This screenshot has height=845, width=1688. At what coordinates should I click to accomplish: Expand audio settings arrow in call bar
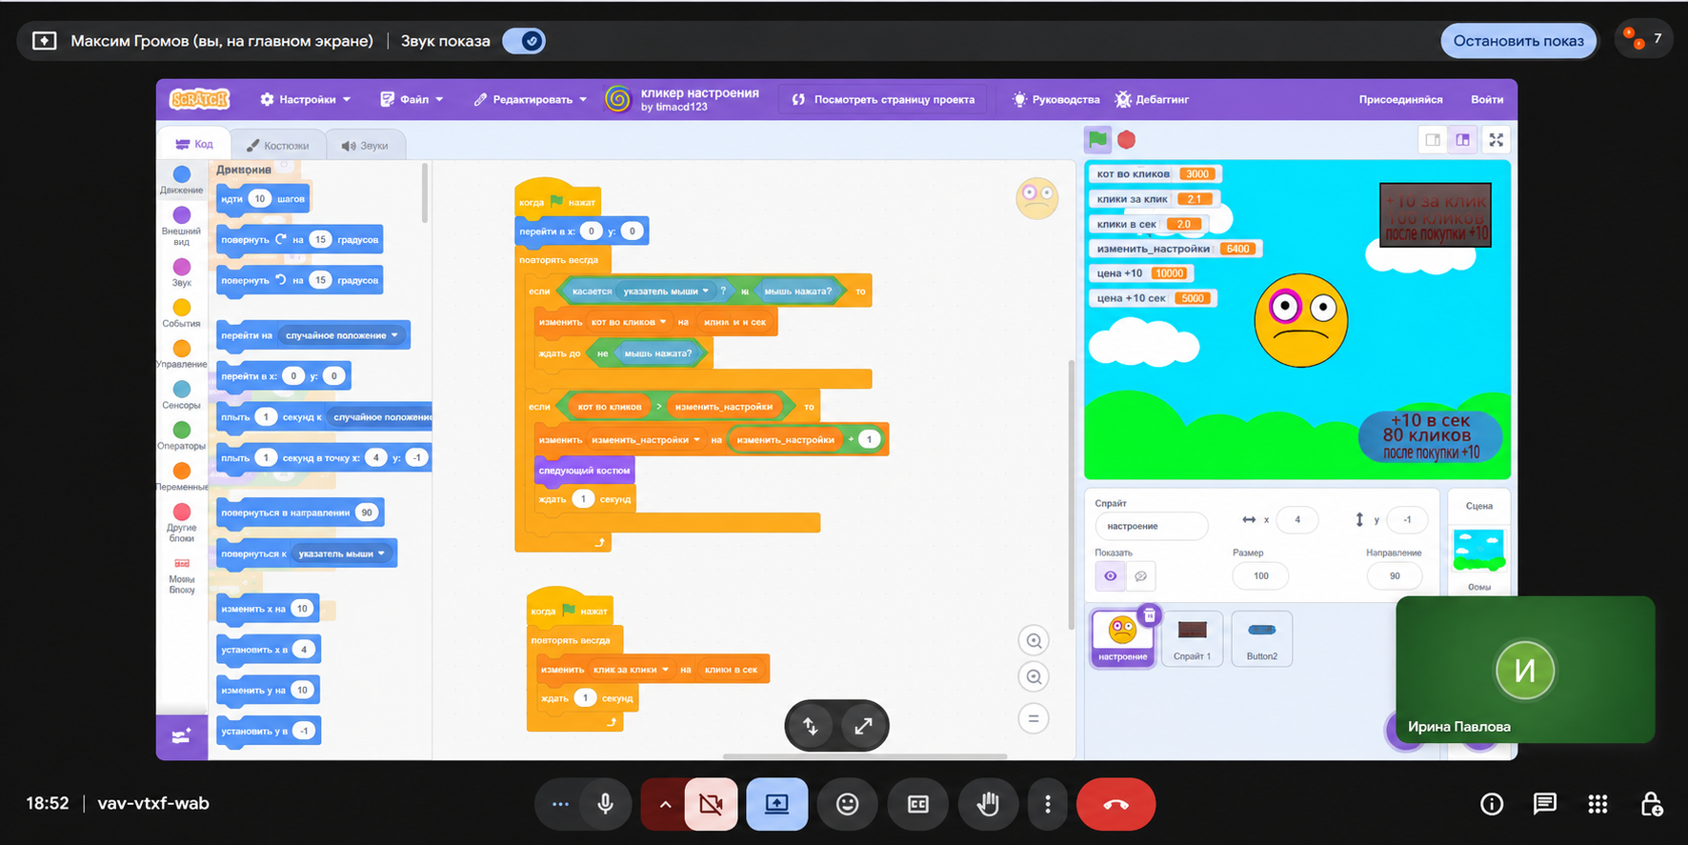(x=665, y=804)
